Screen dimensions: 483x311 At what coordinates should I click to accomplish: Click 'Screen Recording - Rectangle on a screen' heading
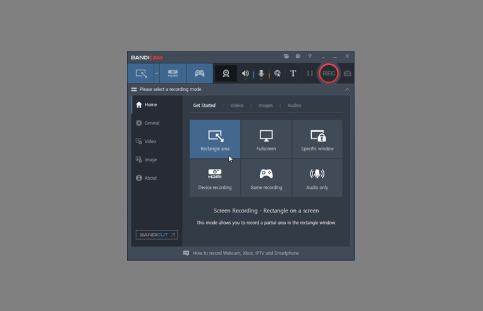coord(266,210)
